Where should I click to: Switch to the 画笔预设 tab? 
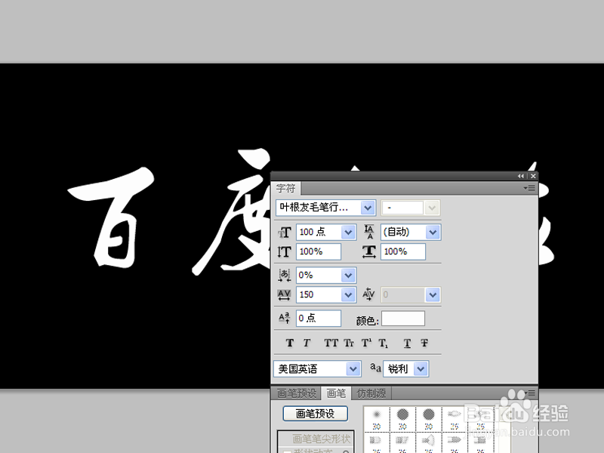coord(297,393)
